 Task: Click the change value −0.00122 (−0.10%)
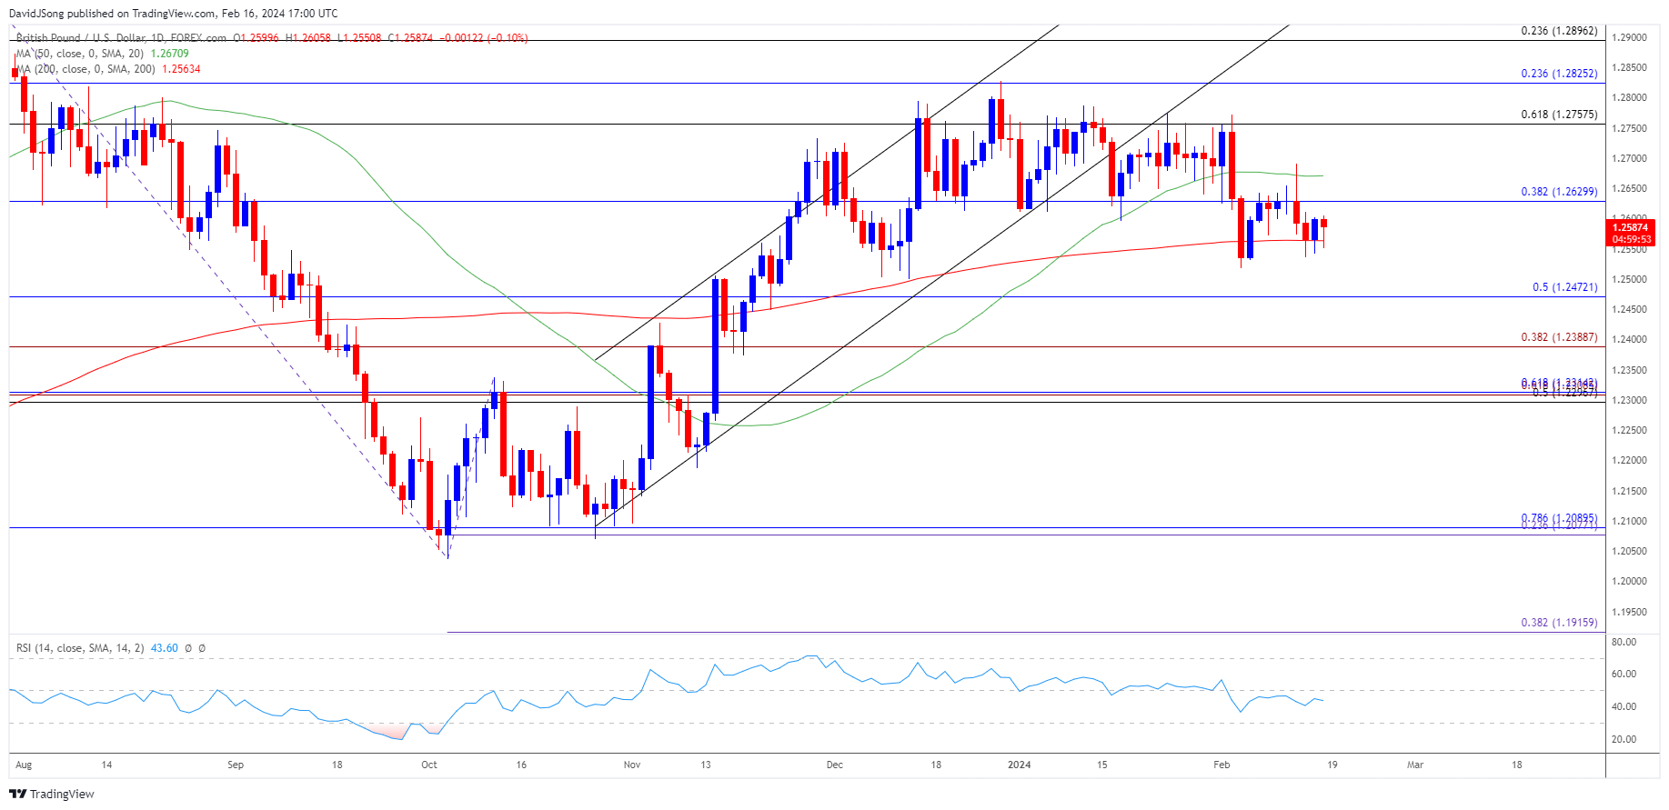click(x=484, y=38)
